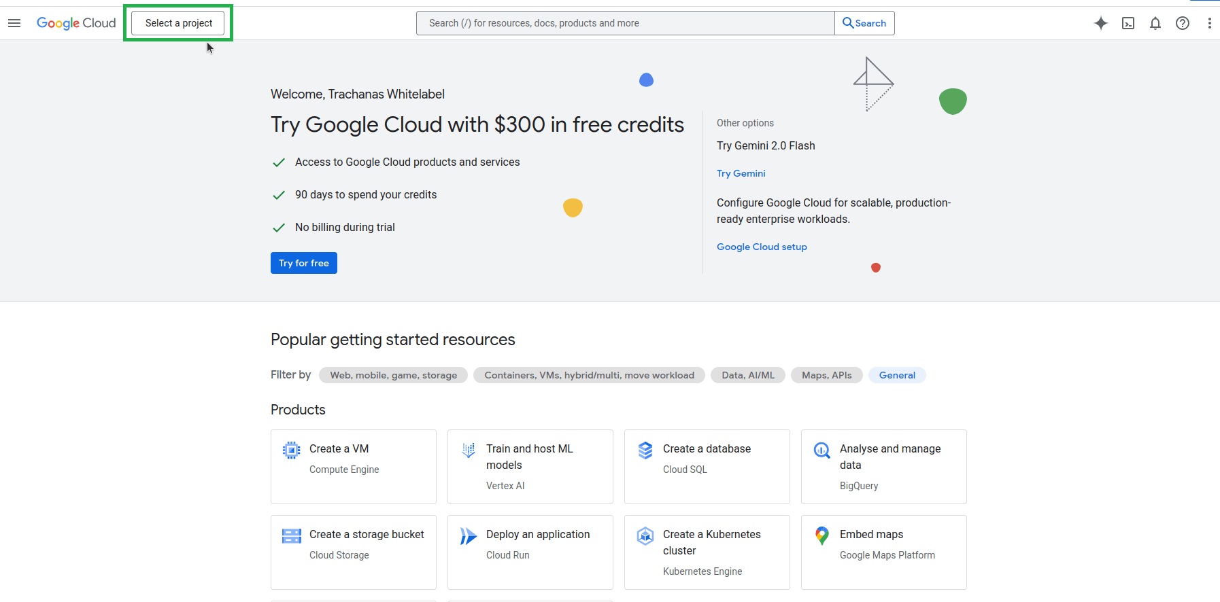Open the notifications bell
This screenshot has width=1220, height=602.
(x=1155, y=23)
